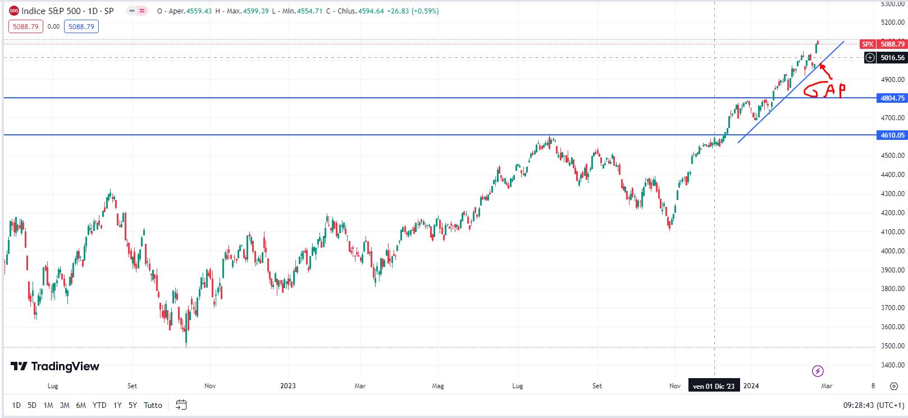Choose the YTD time range
The width and height of the screenshot is (908, 418).
point(99,405)
